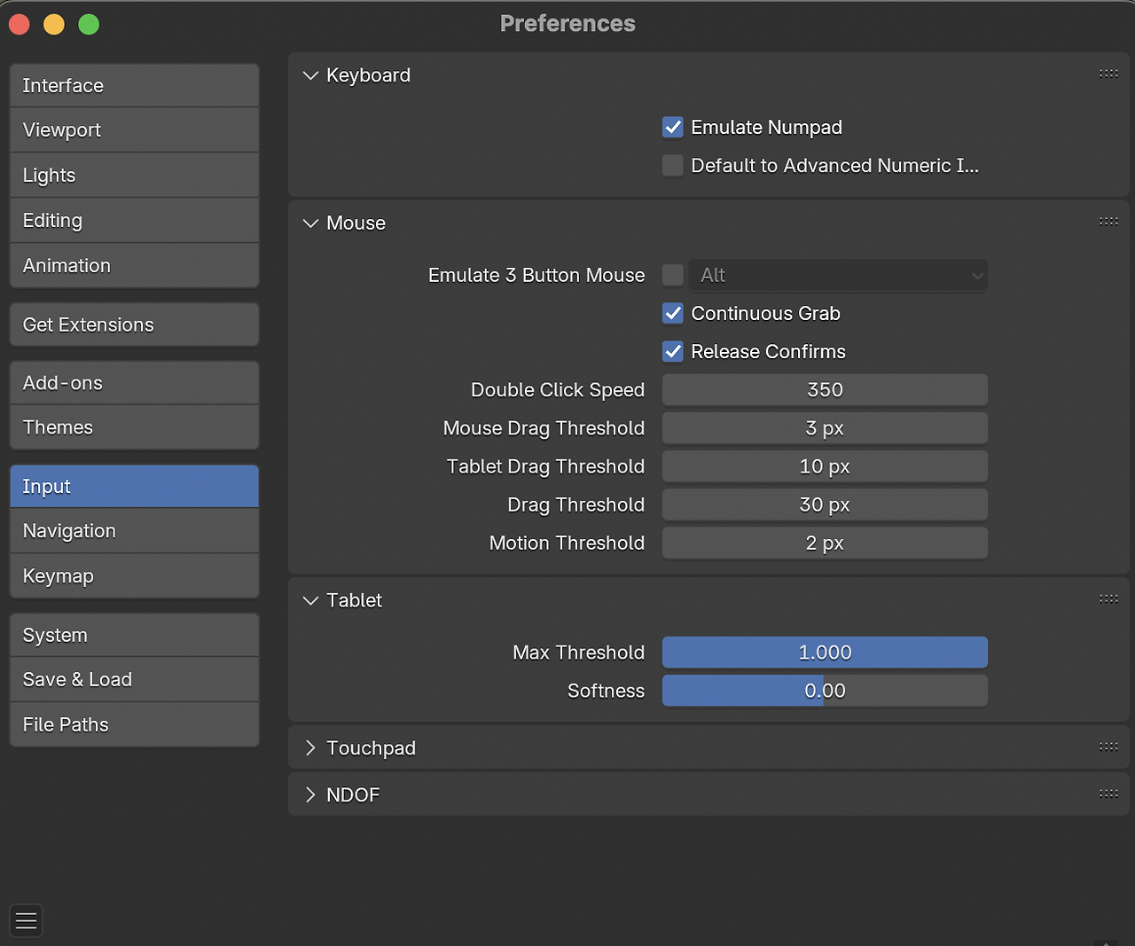
Task: Click the NDOF panel drag-handle dots
Action: (x=1108, y=794)
